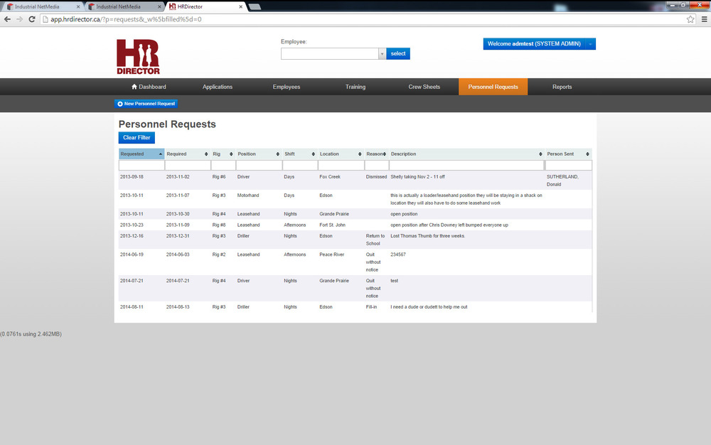Close the first Industrial NetMedia tab
711x445 pixels.
(78, 7)
